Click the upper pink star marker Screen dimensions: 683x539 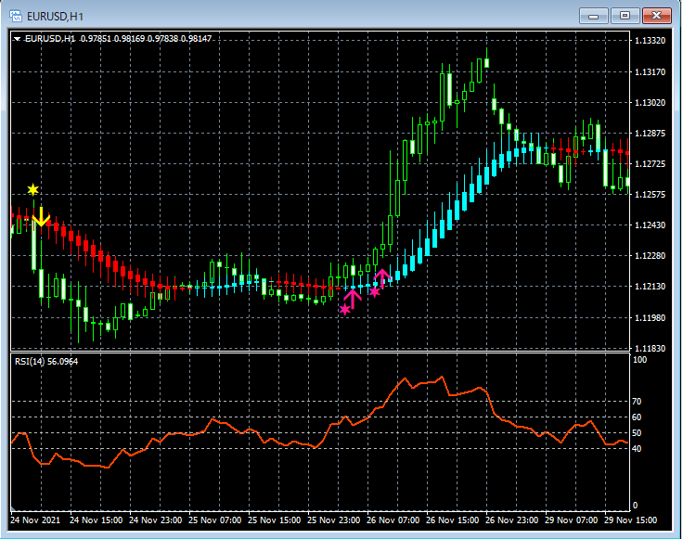[x=374, y=291]
